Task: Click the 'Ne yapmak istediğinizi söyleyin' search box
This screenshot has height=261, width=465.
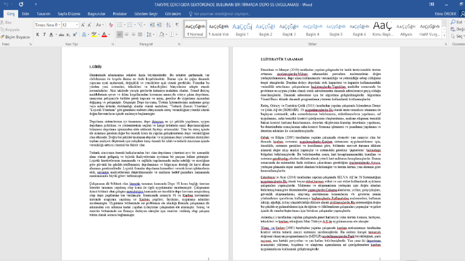Action: point(222,13)
